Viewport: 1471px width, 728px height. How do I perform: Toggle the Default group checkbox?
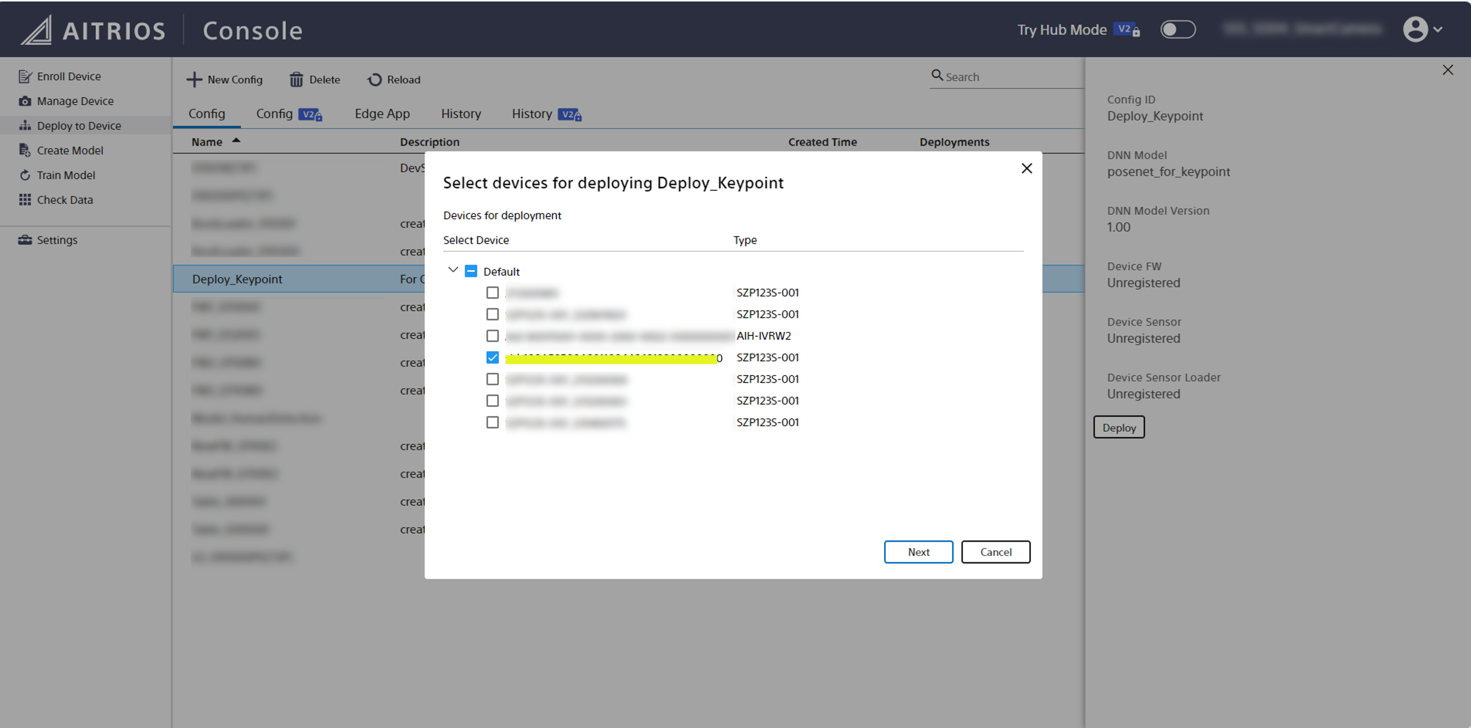[470, 271]
